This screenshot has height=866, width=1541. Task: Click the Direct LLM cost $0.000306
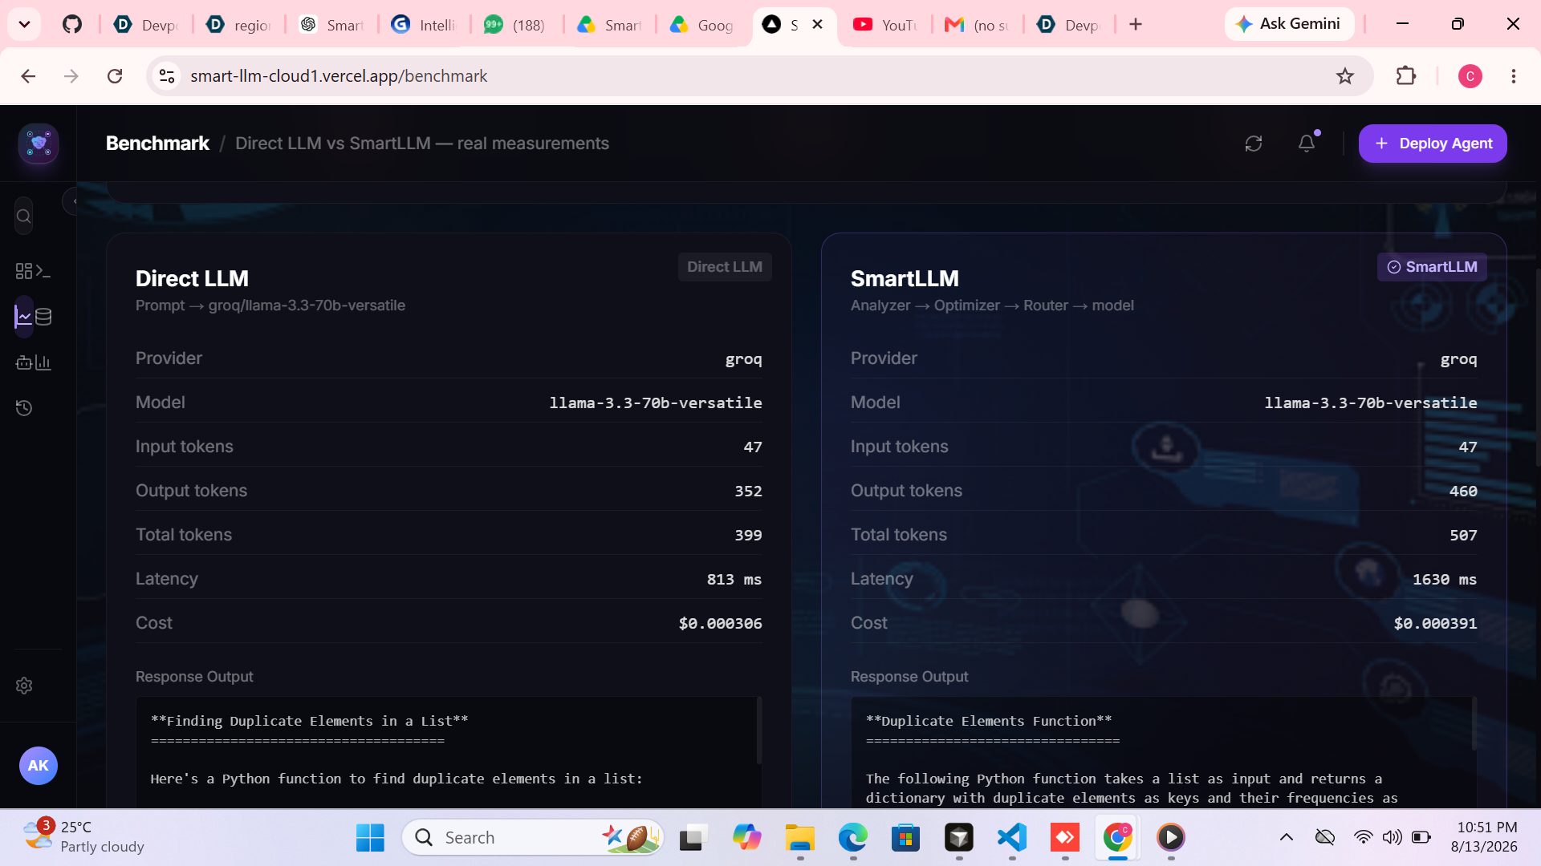coord(721,624)
